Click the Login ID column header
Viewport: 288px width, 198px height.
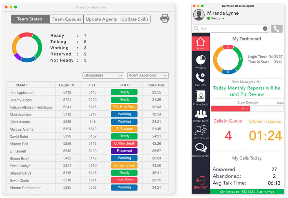(x=67, y=85)
